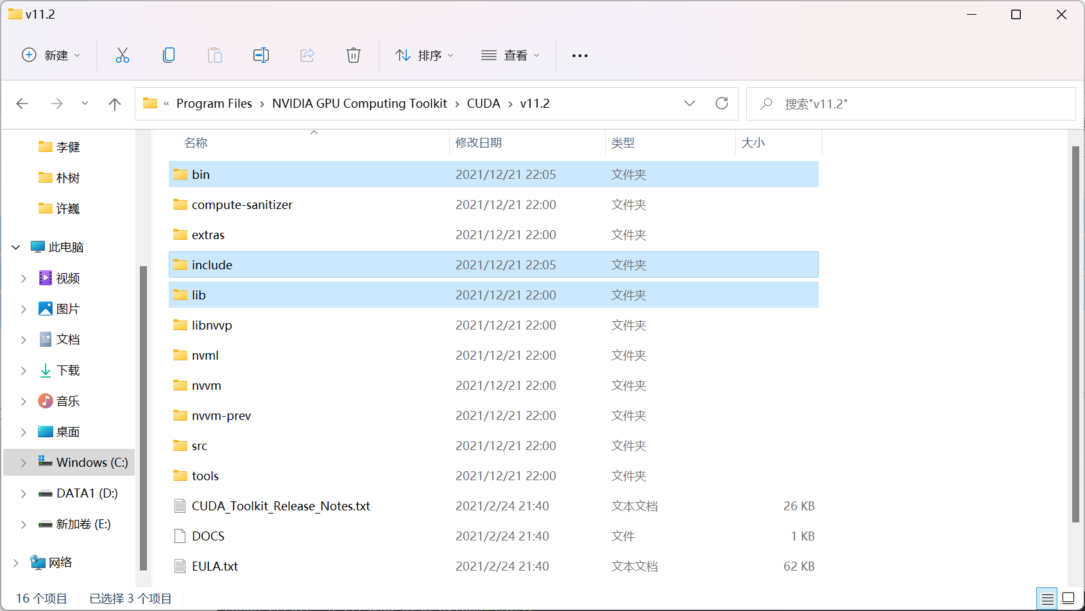
Task: Expand address bar history dropdown
Action: (x=690, y=103)
